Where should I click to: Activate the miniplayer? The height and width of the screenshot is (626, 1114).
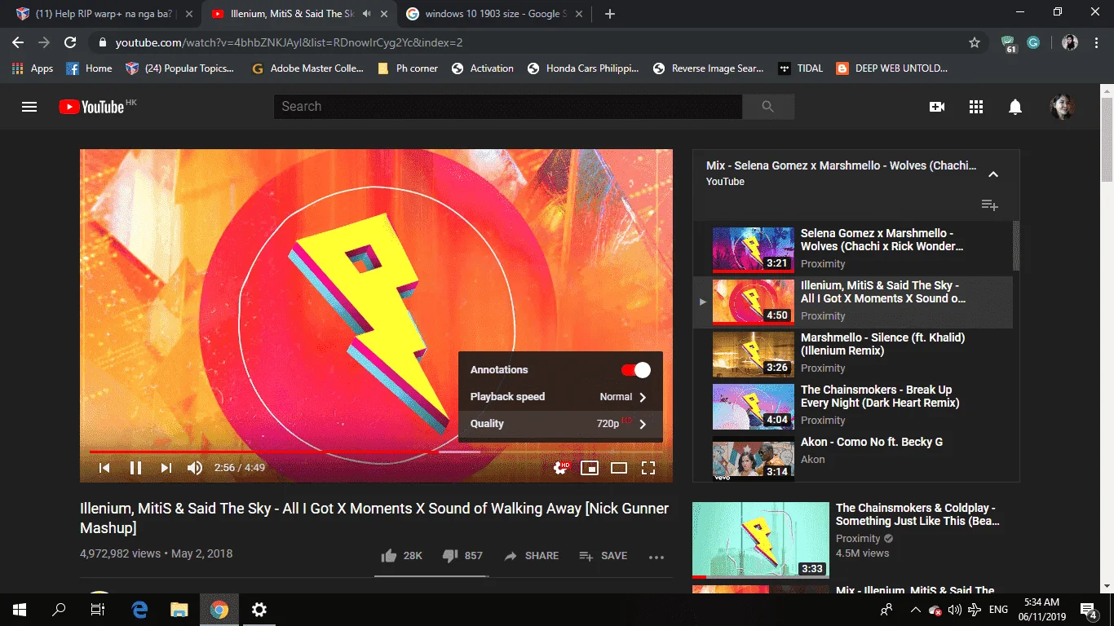(590, 468)
